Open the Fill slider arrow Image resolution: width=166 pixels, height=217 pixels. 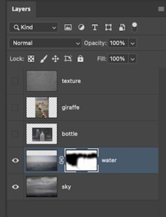coord(132,59)
